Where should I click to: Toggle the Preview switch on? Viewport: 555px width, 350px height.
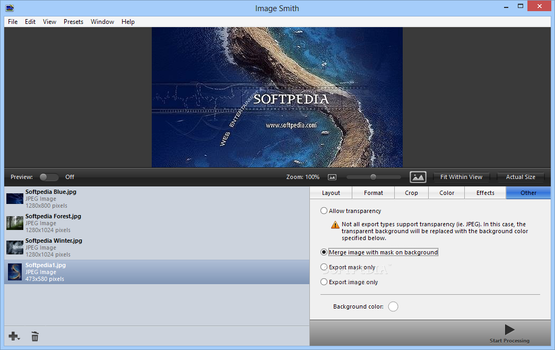point(49,177)
